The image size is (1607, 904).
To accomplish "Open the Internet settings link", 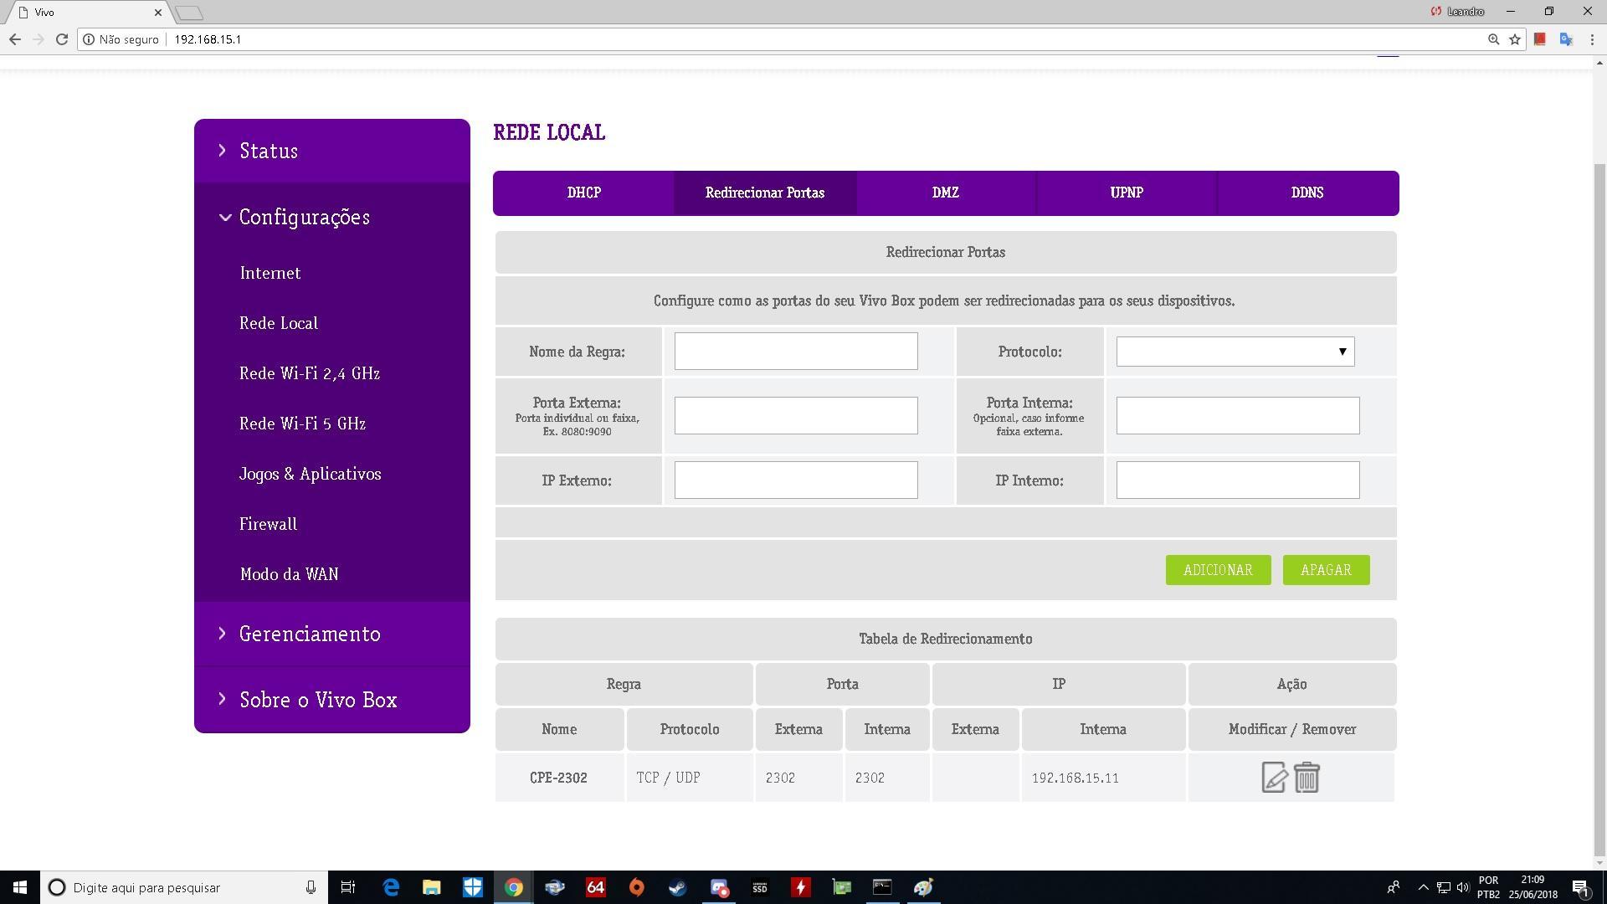I will click(270, 273).
